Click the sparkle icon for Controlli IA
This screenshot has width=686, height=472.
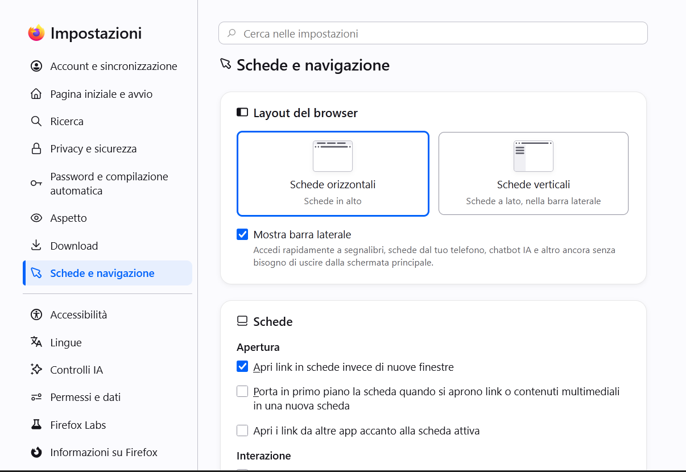point(36,370)
